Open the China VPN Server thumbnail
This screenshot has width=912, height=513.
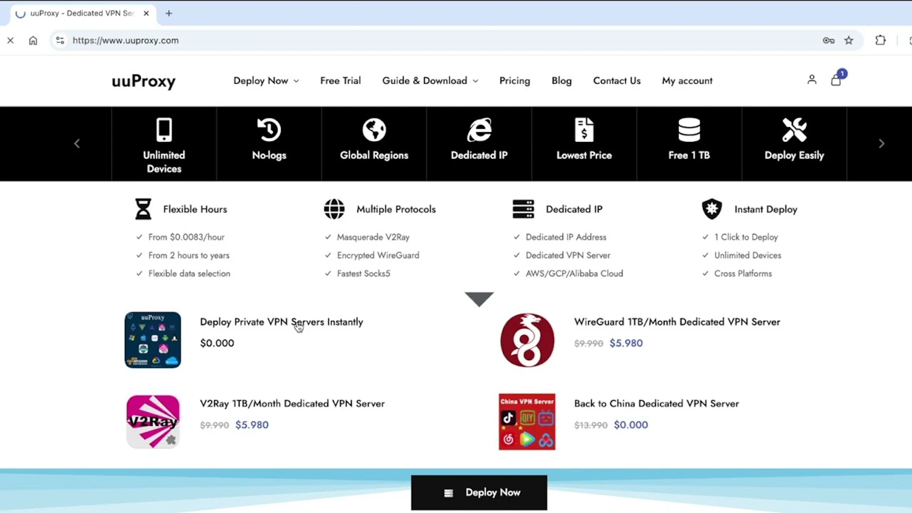point(527,422)
